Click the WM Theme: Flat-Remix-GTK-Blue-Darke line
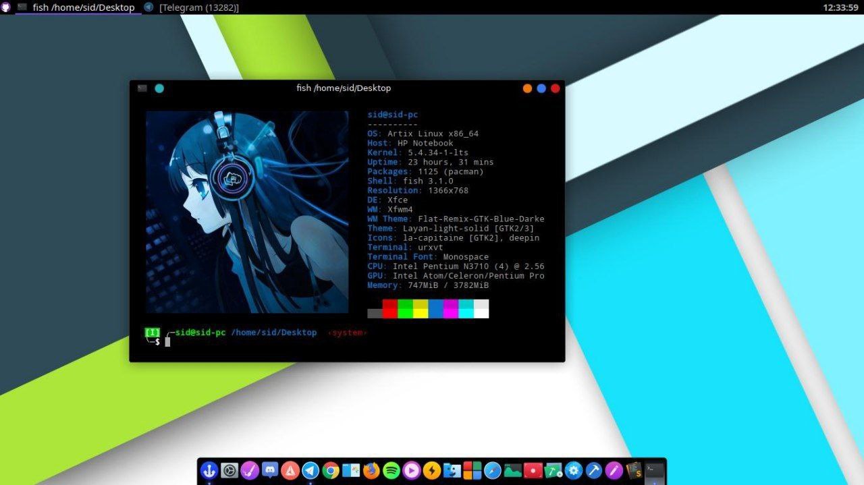Viewport: 864px width, 485px height. pyautogui.click(x=456, y=219)
